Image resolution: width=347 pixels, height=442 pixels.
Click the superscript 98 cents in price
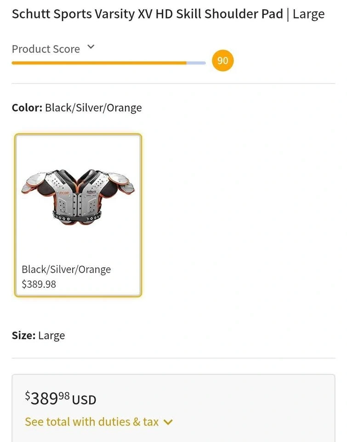point(64,395)
